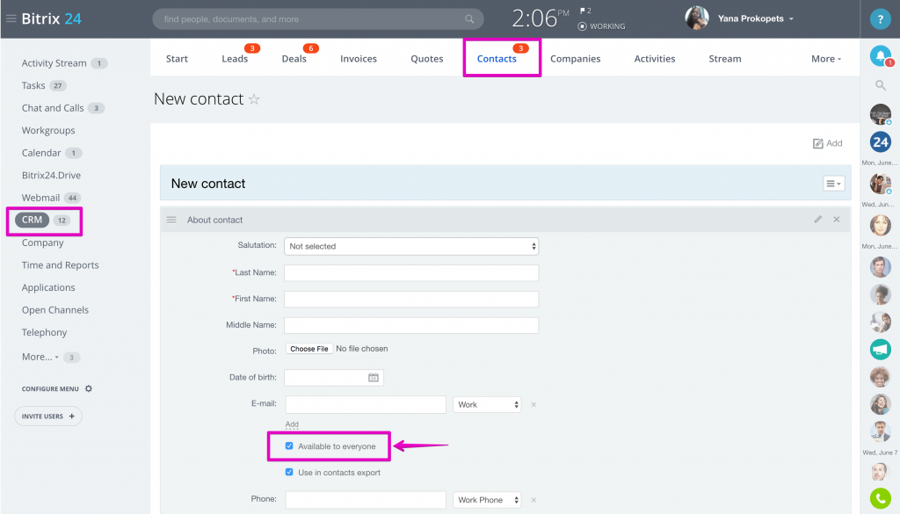Open Open Channels in the sidebar
Viewport: 900px width, 514px height.
(x=55, y=310)
